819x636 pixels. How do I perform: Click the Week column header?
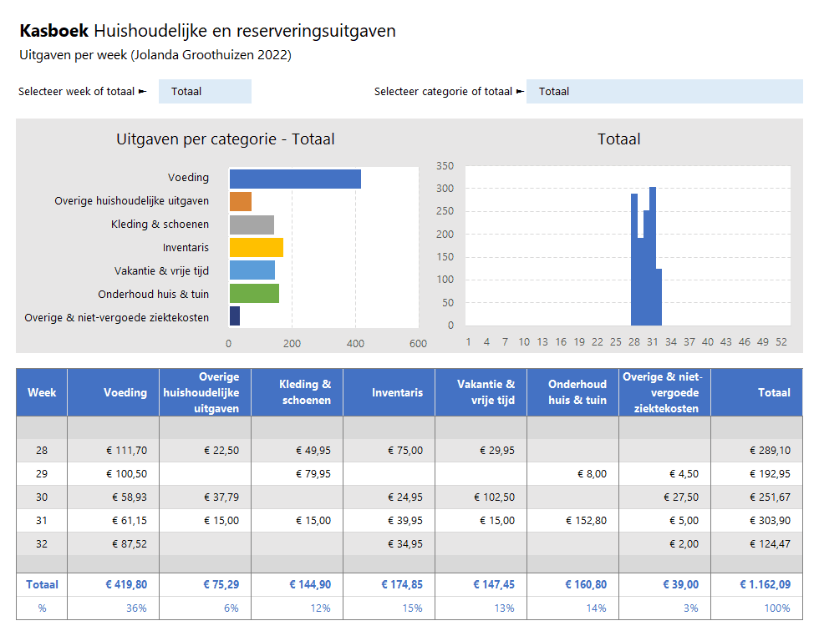42,392
